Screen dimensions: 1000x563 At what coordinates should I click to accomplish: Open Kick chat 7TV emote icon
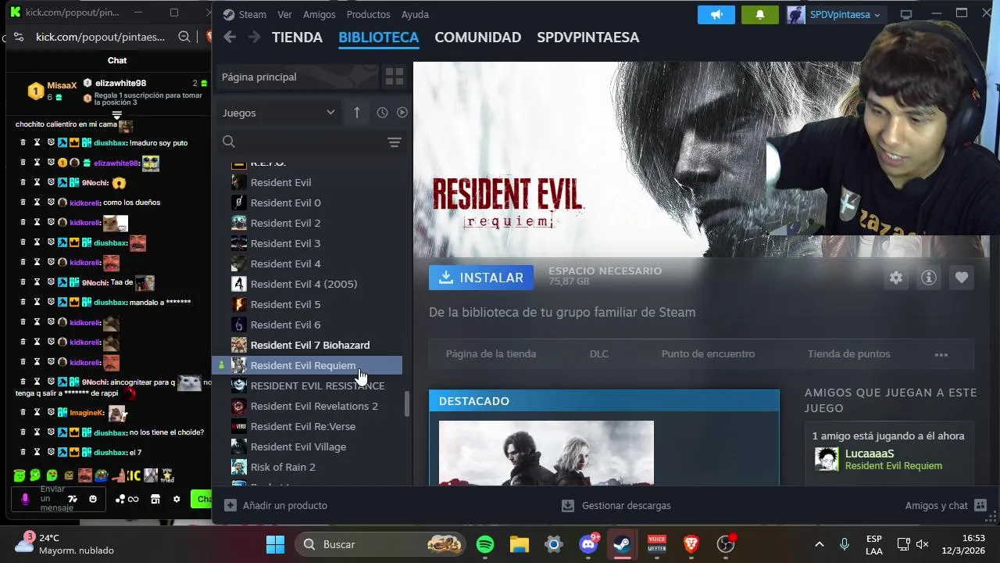click(x=73, y=499)
